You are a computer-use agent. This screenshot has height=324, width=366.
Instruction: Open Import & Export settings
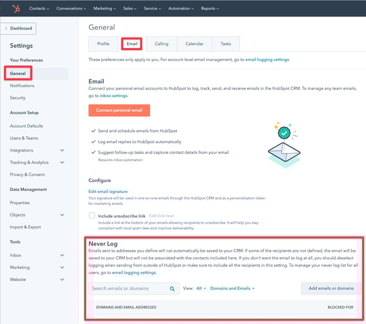click(x=25, y=227)
